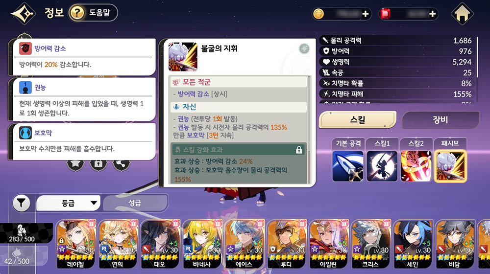
Task: Toggle the favorite star icon
Action: tap(75, 163)
